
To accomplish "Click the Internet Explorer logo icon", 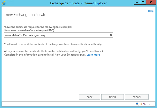I will pos(4,3).
